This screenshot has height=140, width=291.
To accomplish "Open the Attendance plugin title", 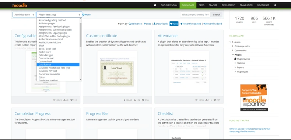I will [168, 36].
